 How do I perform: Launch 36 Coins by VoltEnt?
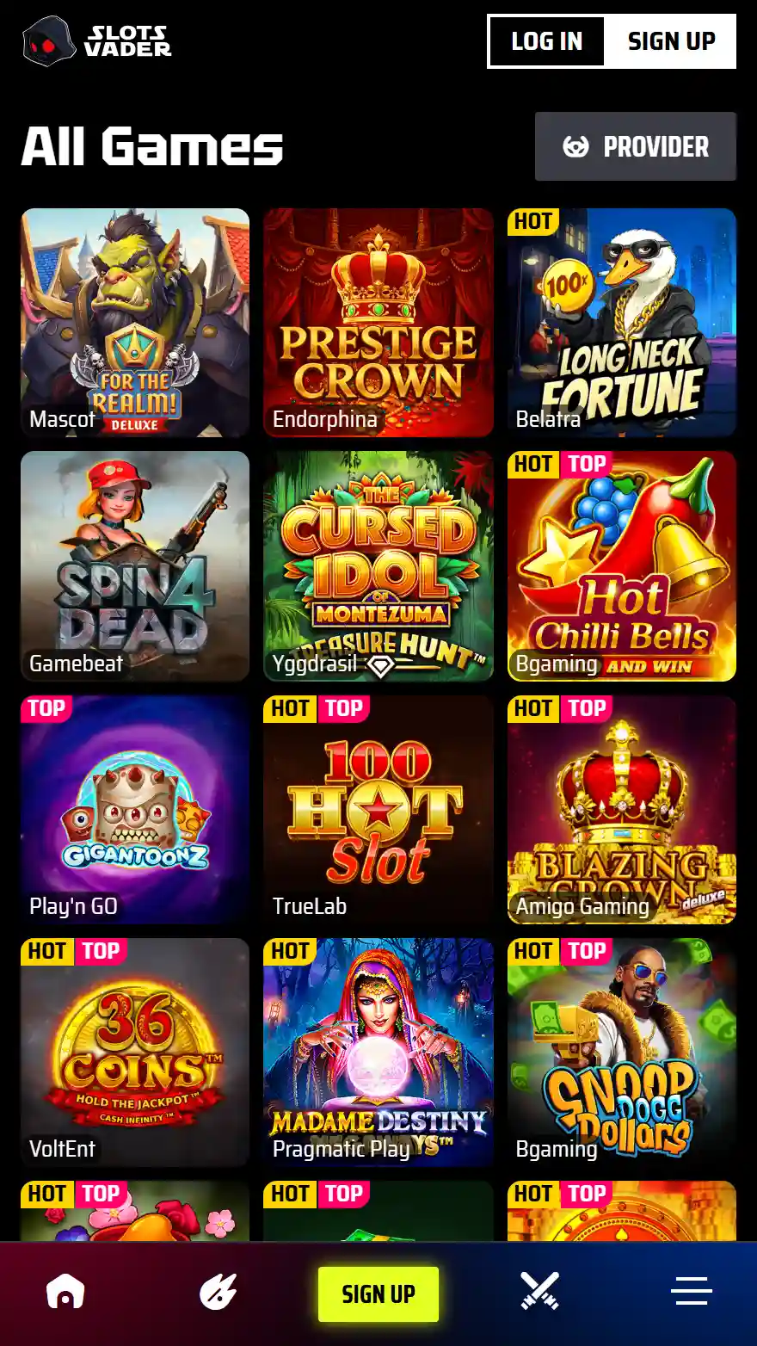(135, 1053)
